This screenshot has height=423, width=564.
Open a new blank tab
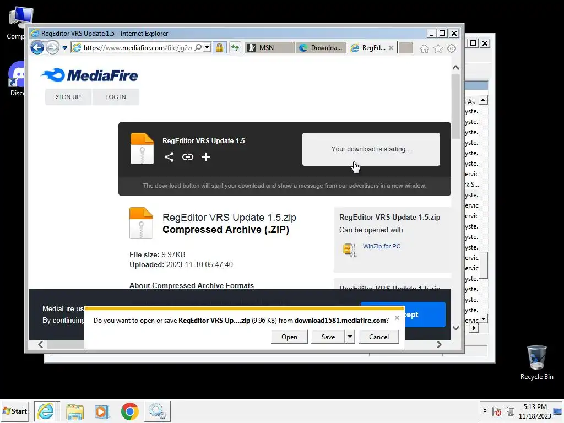click(405, 48)
